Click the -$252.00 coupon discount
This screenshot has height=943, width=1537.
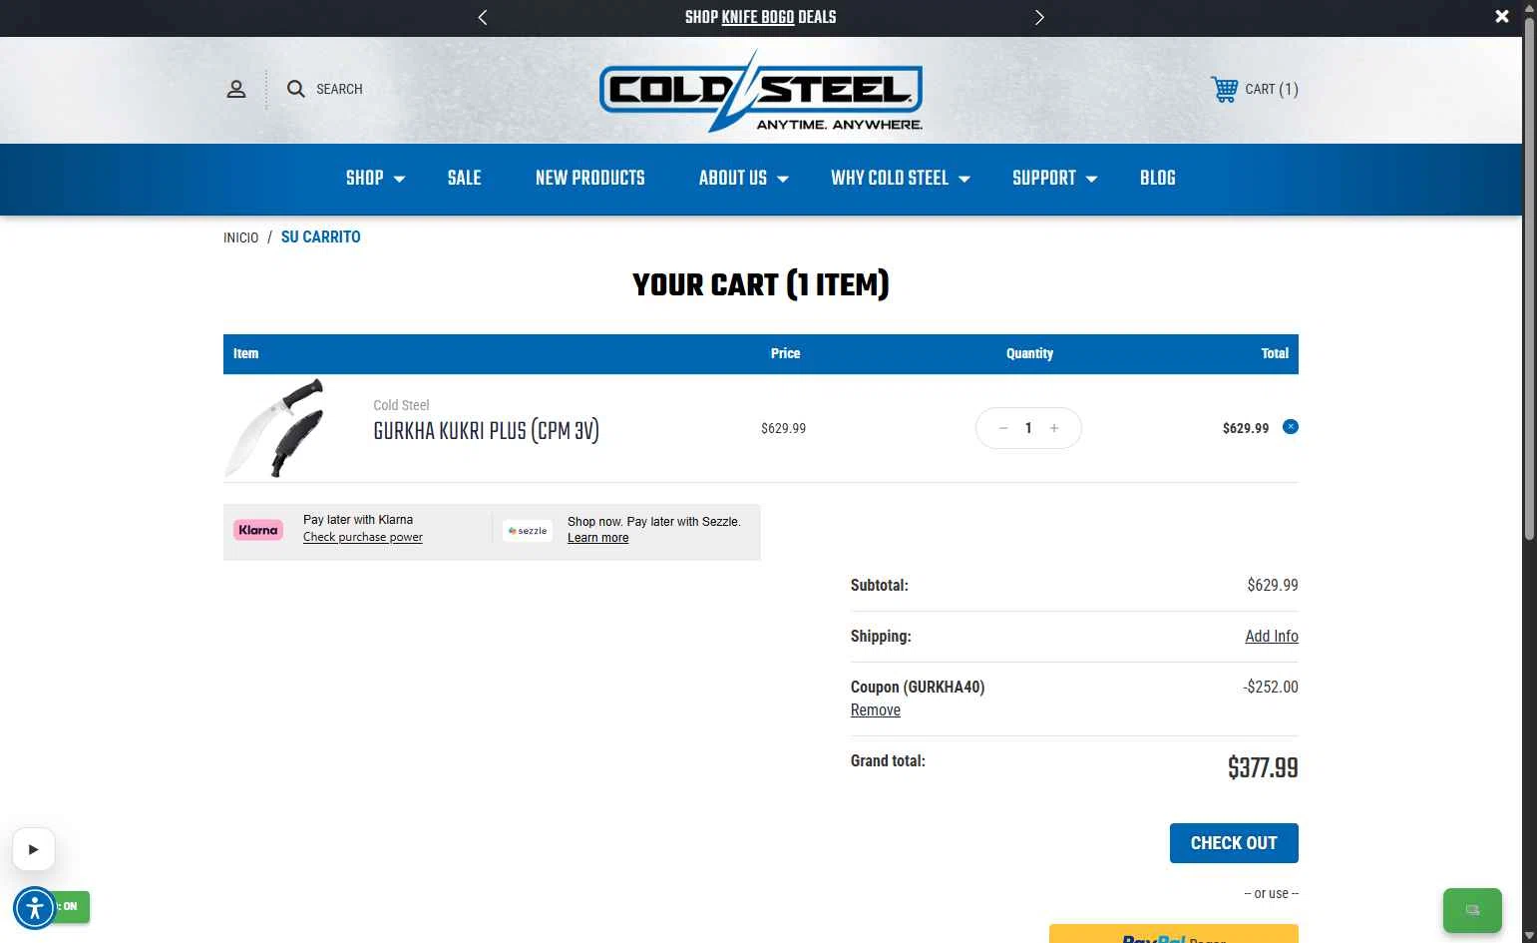[x=1271, y=688]
